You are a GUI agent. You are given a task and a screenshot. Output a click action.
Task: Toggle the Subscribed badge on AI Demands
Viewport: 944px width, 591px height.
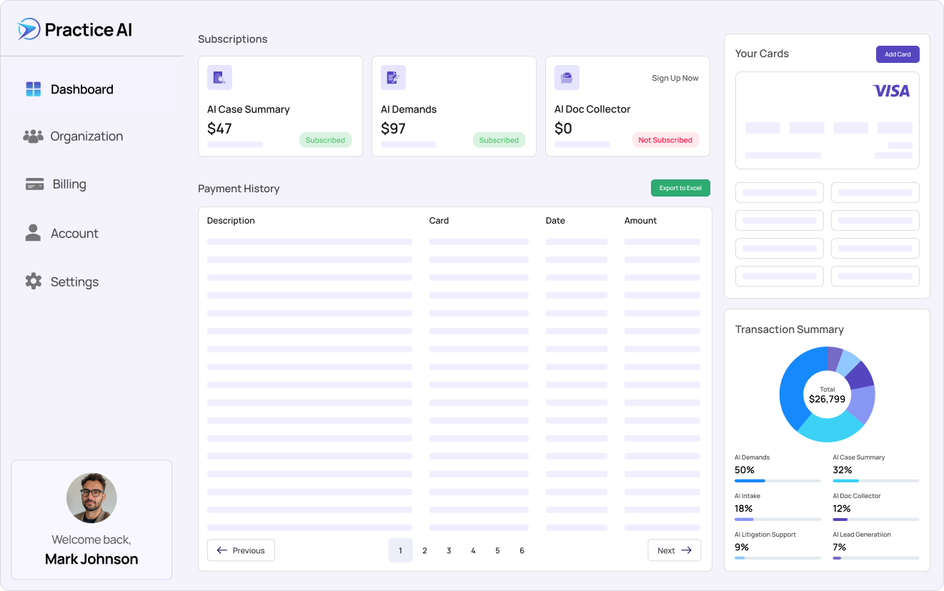[x=499, y=140]
